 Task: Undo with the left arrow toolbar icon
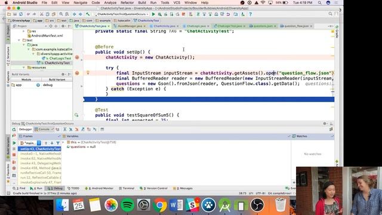tap(28, 14)
